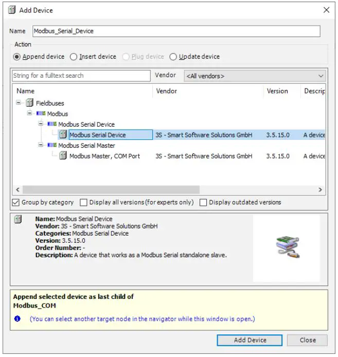
Task: Collapse the Modbus Serial Master node
Action: click(x=41, y=145)
